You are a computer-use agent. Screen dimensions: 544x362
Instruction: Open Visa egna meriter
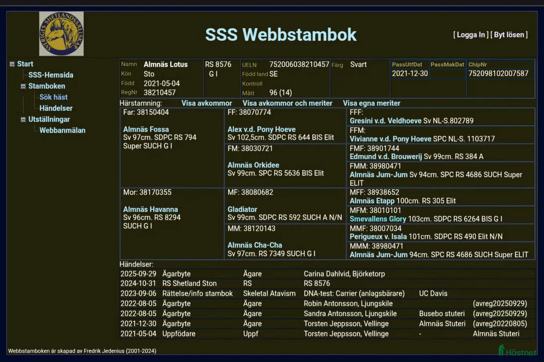point(372,103)
